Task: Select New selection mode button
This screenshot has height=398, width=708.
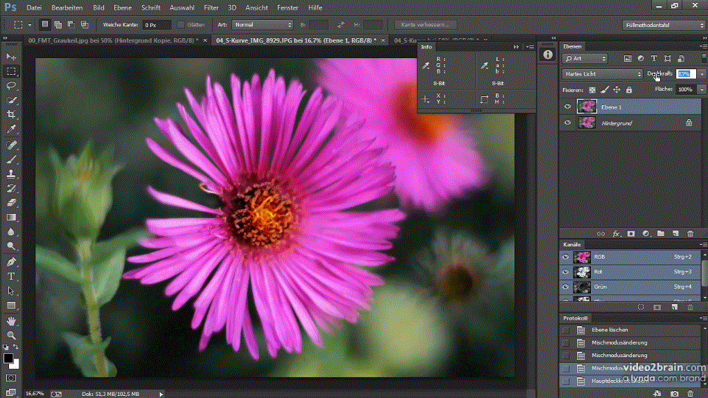Action: 44,24
